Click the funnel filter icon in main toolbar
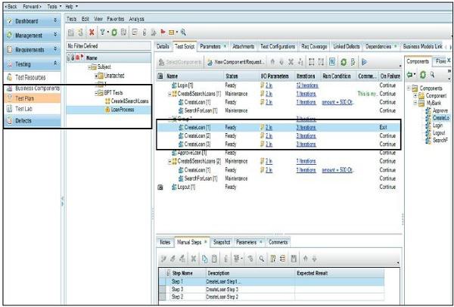 point(102,33)
